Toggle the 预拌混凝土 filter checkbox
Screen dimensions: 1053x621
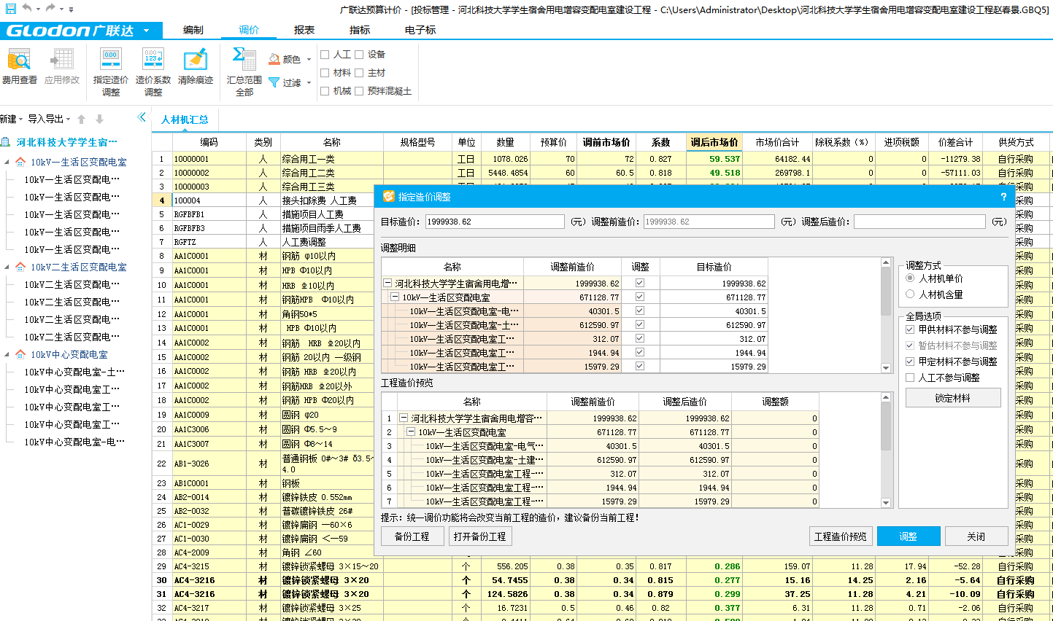click(x=359, y=91)
